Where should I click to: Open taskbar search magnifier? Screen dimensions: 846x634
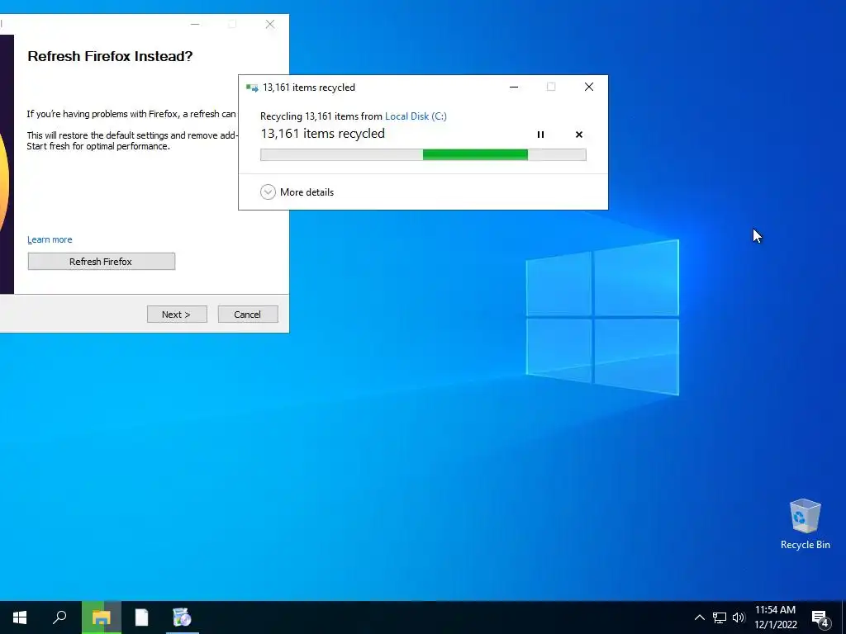click(59, 617)
